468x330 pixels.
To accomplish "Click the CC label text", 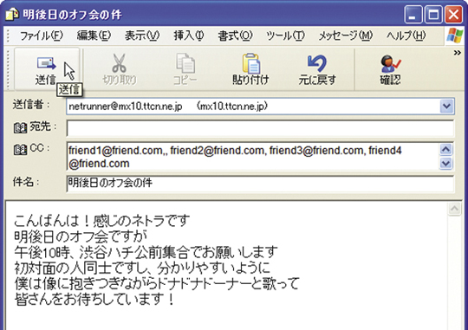I will [37, 148].
